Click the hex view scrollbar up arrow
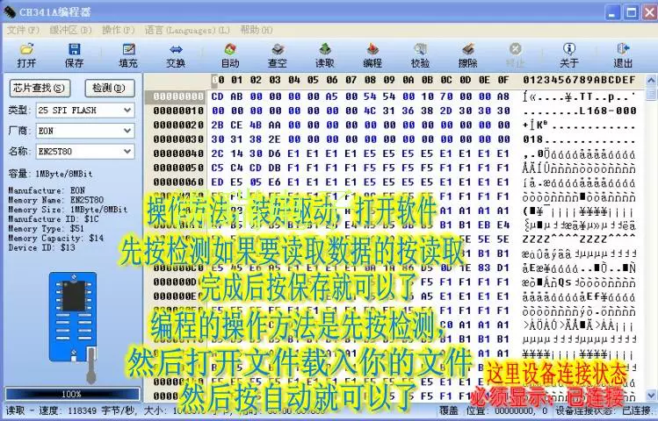Viewport: 658px width, 421px height. [651, 80]
